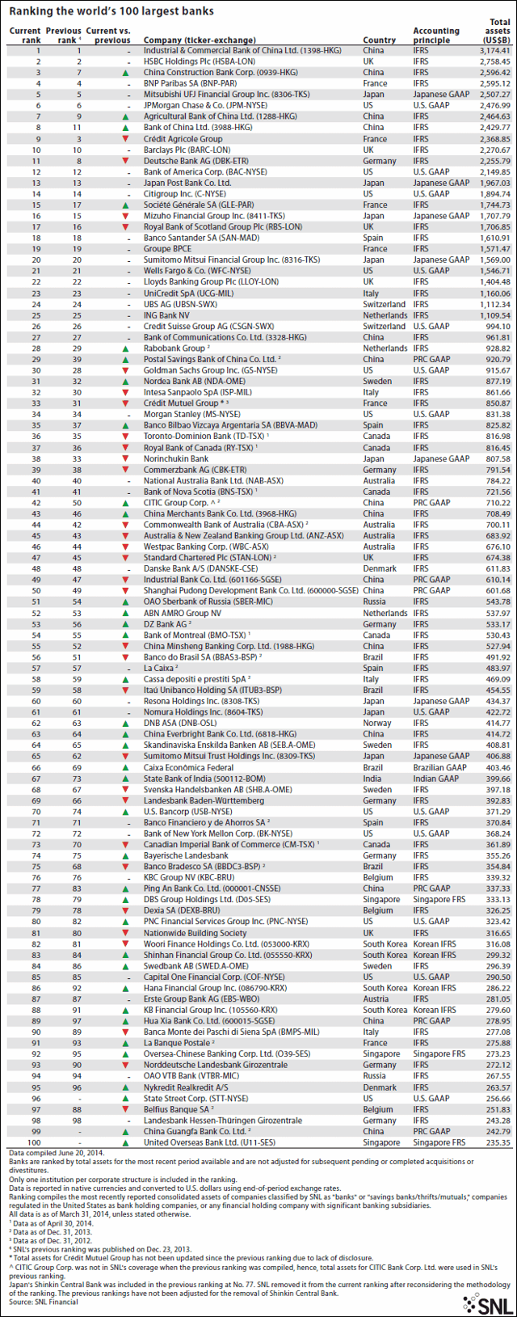Viewport: 517px width, 1317px height.
Task: Click the green up arrow for CITIC Group Corp.
Action: (126, 503)
